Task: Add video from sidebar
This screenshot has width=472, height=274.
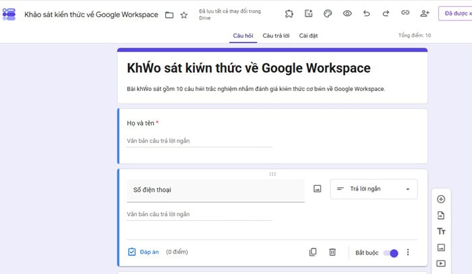Action: point(441,263)
